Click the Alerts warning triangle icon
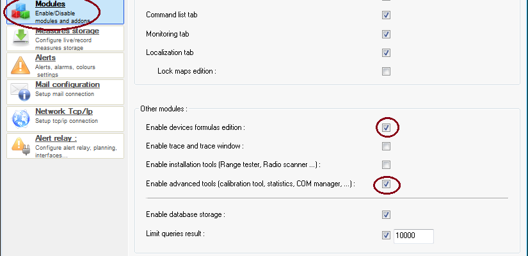The width and height of the screenshot is (528, 256). coord(20,65)
